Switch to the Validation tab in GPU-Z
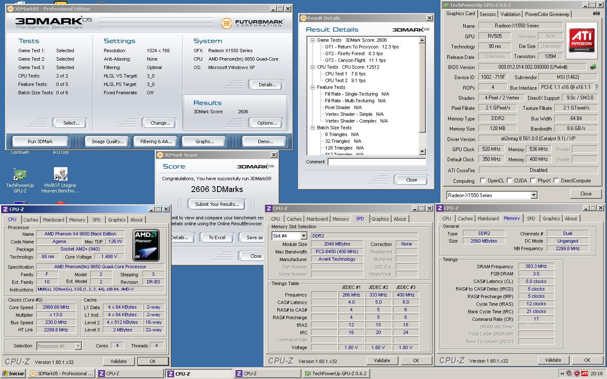 [x=510, y=14]
